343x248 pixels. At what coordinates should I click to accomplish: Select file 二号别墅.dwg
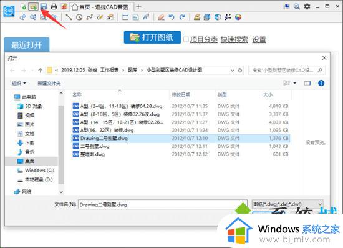[181, 146]
